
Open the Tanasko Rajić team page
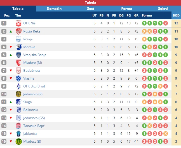tap(34, 126)
